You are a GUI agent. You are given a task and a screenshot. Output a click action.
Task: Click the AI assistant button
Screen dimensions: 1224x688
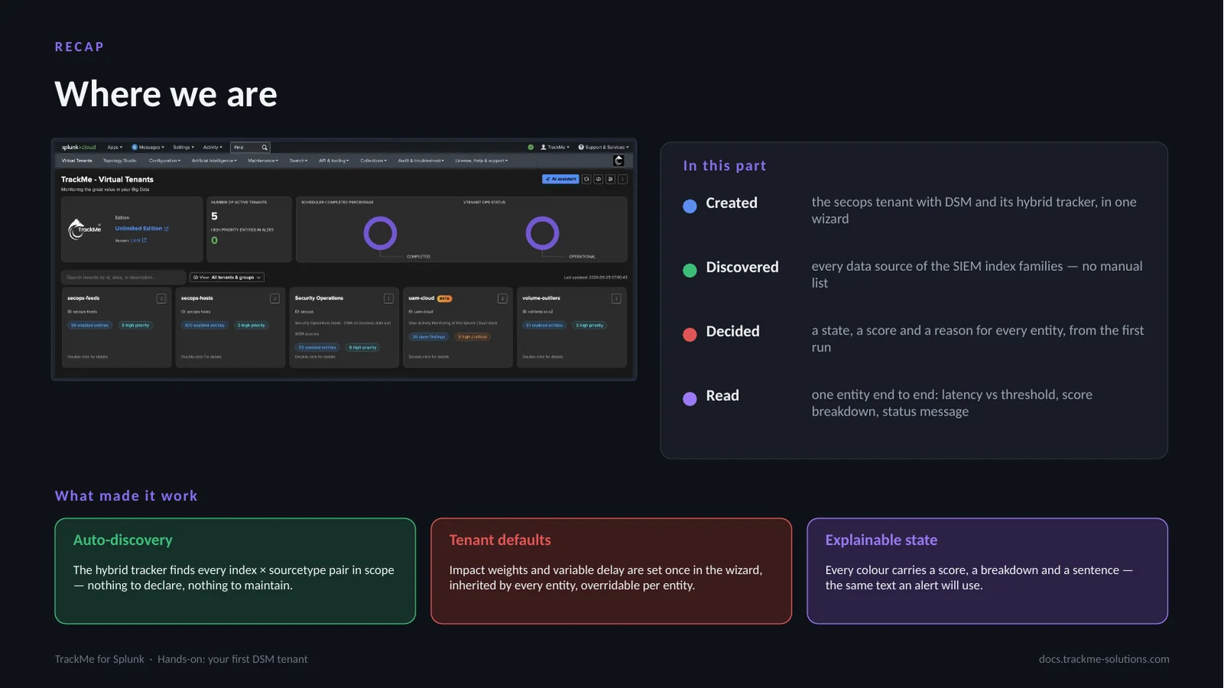click(561, 179)
